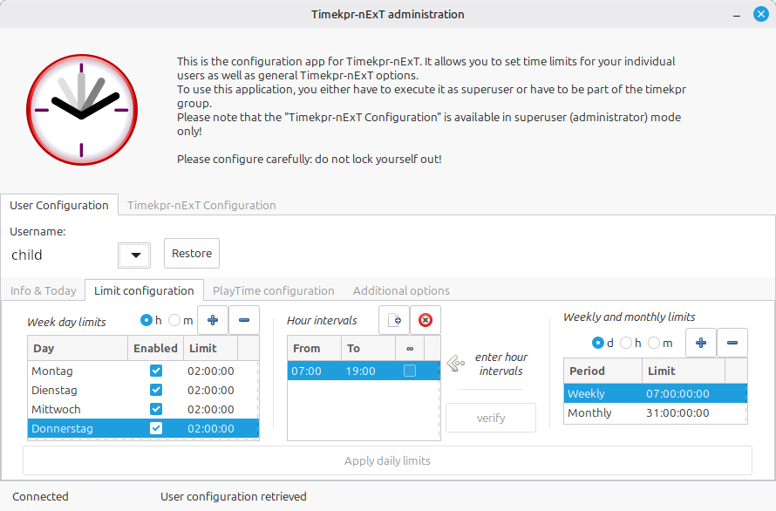Image resolution: width=776 pixels, height=511 pixels.
Task: Click the arrow icon beside enter hour intervals
Action: tap(455, 363)
